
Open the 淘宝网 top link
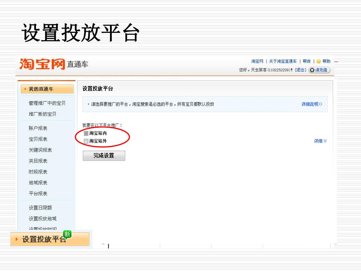(x=257, y=61)
